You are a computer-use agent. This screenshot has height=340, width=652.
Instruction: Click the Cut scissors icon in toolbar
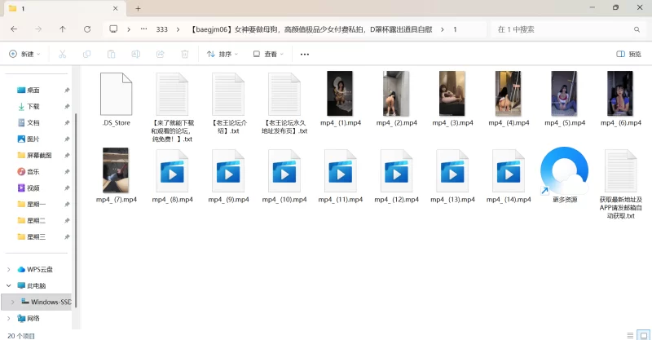coord(62,54)
